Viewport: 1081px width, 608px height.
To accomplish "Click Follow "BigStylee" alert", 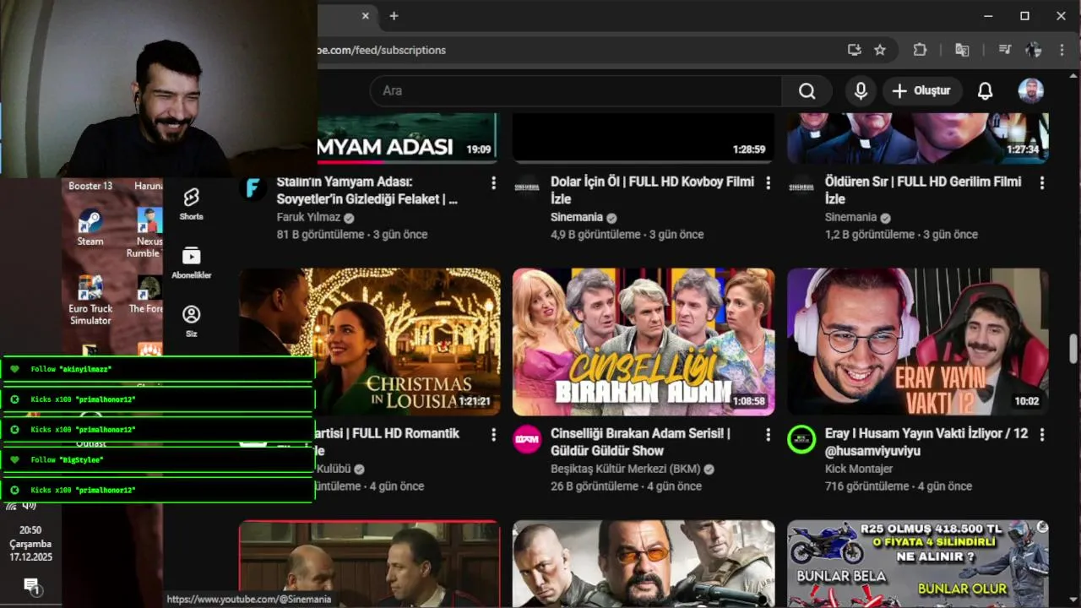I will click(158, 459).
